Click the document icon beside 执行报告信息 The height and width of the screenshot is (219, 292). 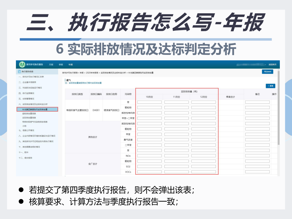tap(19, 71)
